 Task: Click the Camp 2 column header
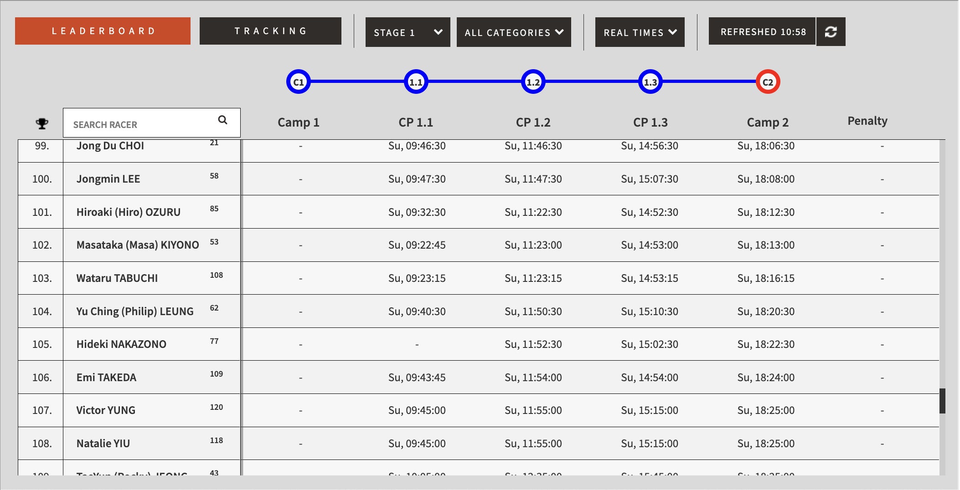(x=768, y=122)
